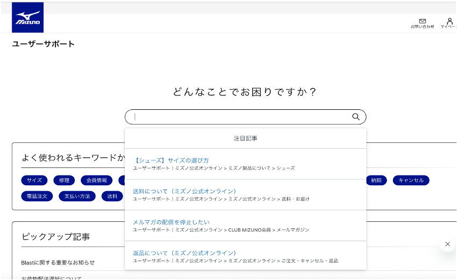Choose the 送料 keyword tag

point(112,196)
